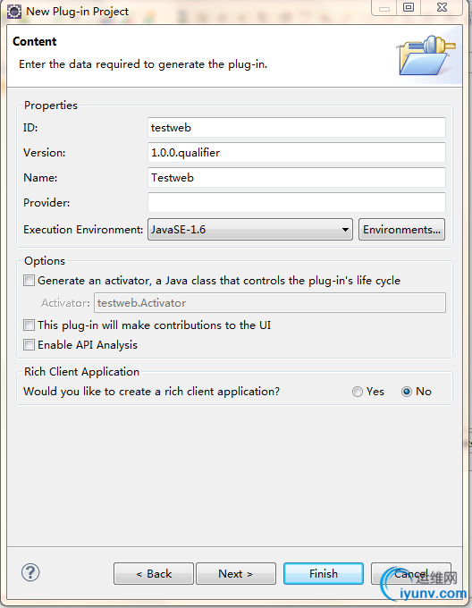
Task: Toggle Enable API Analysis checkbox
Action: coord(29,345)
